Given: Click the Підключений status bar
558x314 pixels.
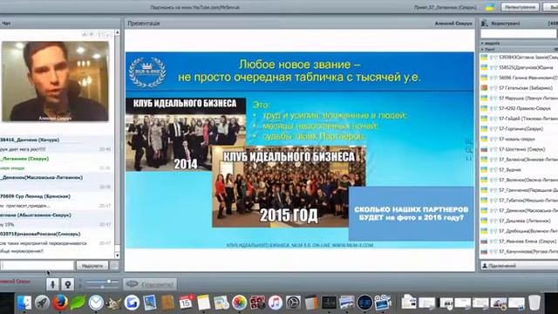Looking at the screenshot, I should click(519, 265).
